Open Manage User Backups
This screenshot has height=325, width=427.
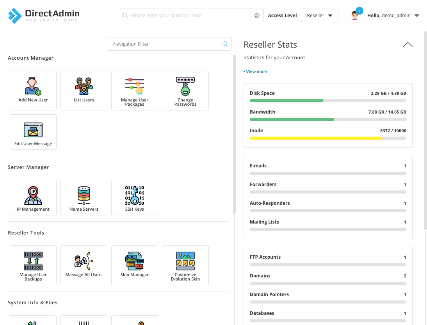click(x=33, y=265)
